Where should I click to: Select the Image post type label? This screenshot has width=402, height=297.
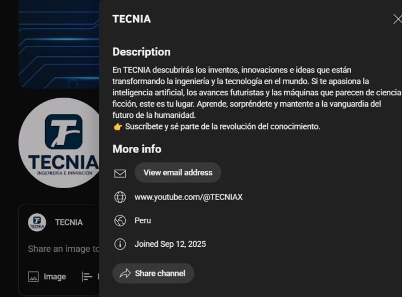(55, 277)
